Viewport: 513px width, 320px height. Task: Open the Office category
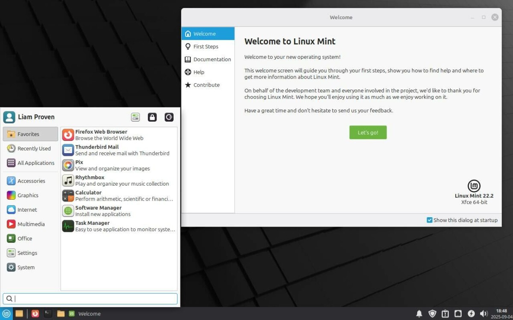pyautogui.click(x=30, y=239)
